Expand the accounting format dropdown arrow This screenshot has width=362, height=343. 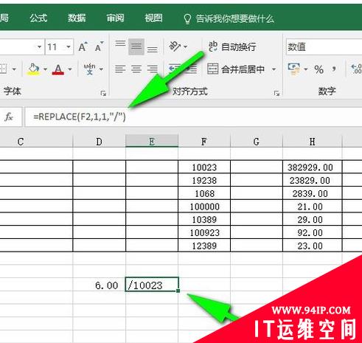pyautogui.click(x=306, y=69)
